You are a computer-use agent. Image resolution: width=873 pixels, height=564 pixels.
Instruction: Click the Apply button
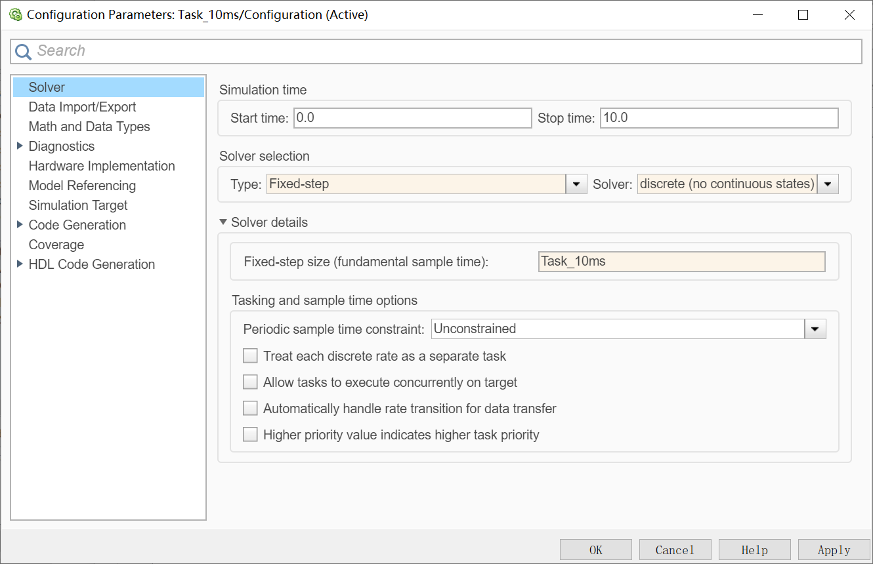[x=834, y=550]
